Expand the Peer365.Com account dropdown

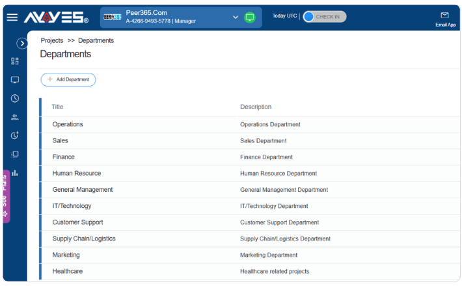tap(236, 17)
